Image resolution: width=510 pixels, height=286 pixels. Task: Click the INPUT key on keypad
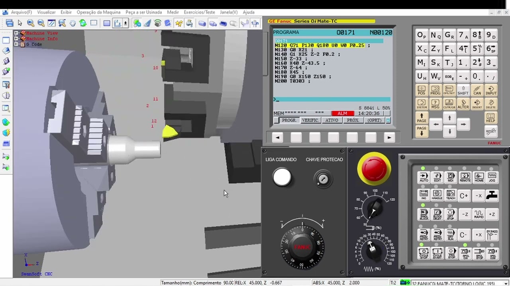click(x=491, y=90)
